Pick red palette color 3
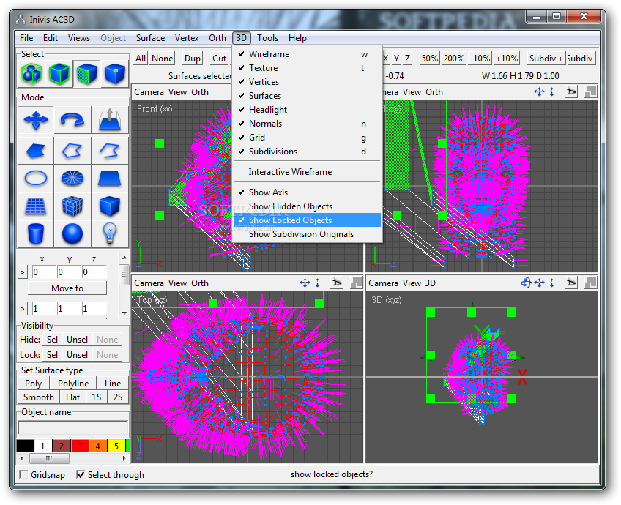Image resolution: width=621 pixels, height=505 pixels. (80, 446)
